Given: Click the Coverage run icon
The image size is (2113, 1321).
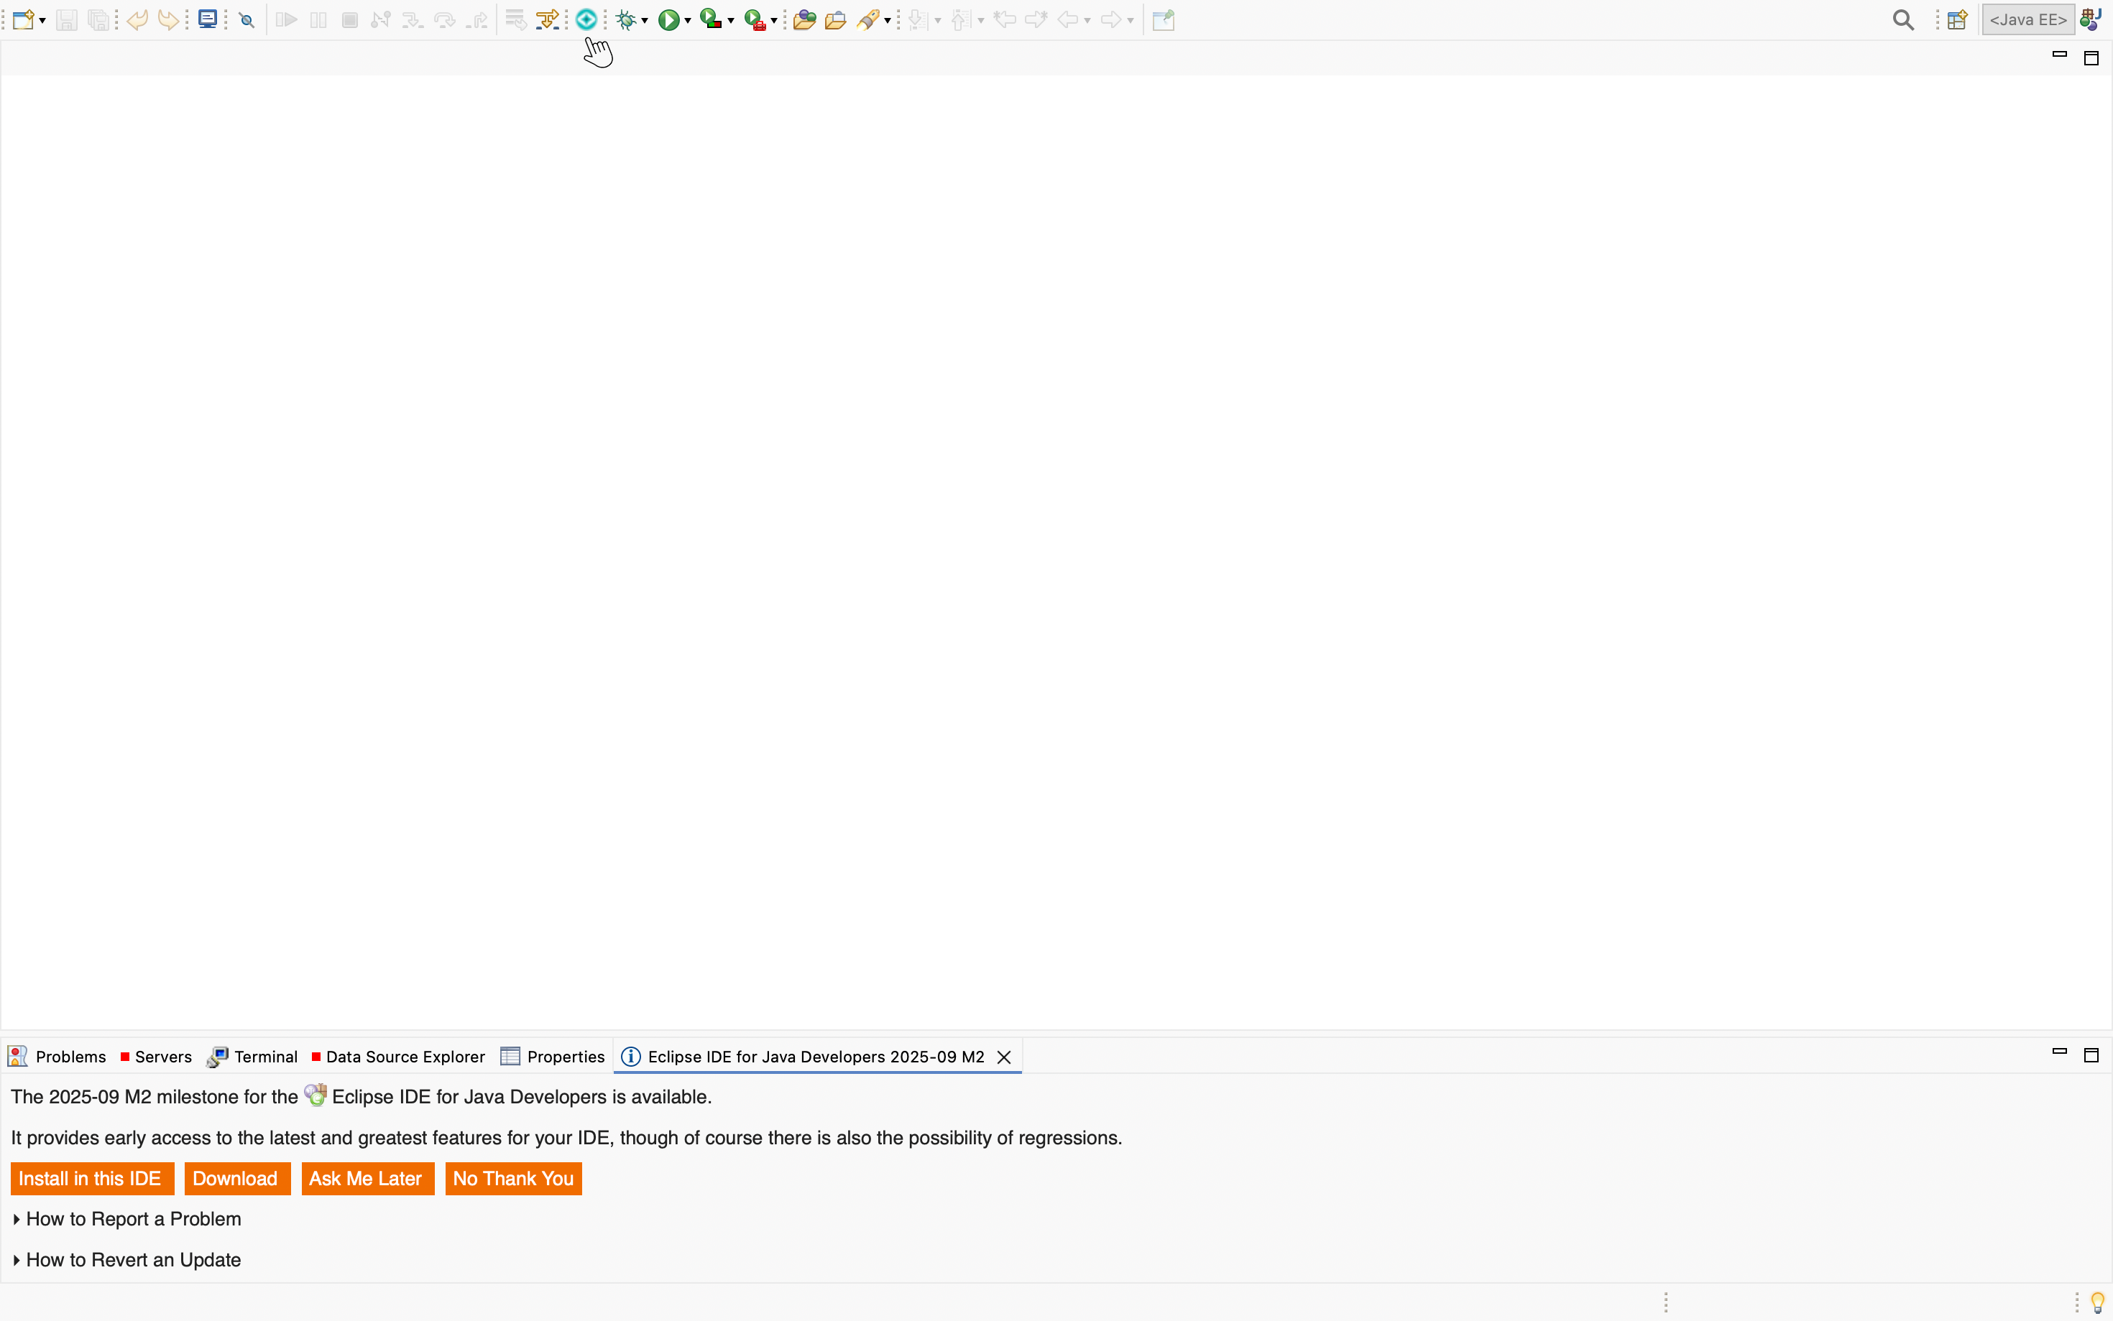Looking at the screenshot, I should pos(712,19).
